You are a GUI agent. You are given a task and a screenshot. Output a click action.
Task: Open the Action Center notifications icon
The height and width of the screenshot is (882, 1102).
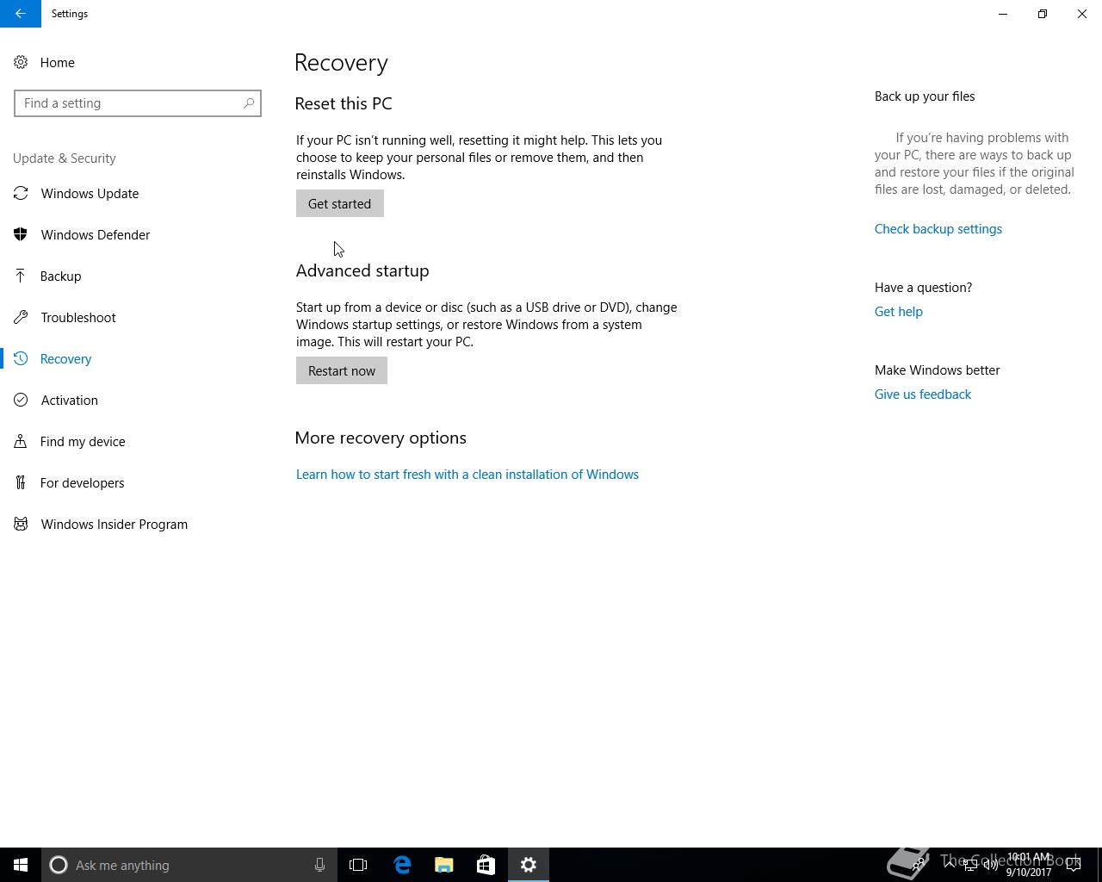[x=1074, y=865]
